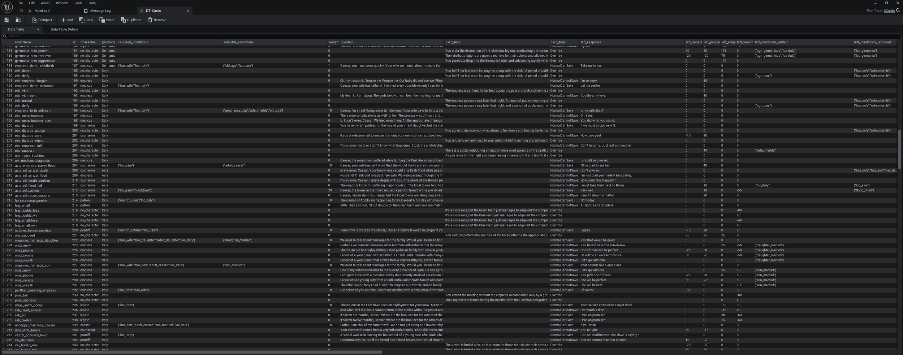The height and width of the screenshot is (355, 903).
Task: Open the Edit menu
Action: coord(32,3)
